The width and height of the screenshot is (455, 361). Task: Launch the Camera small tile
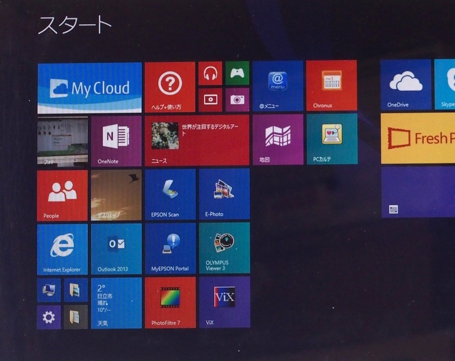(x=237, y=99)
